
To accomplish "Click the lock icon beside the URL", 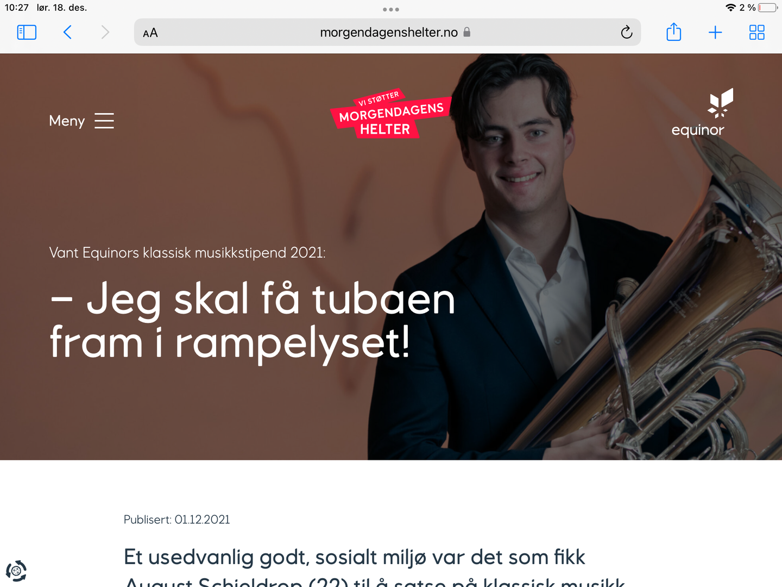I will tap(466, 32).
